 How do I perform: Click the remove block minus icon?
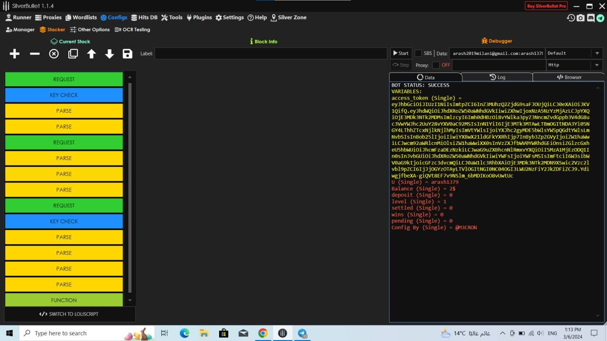tap(35, 54)
